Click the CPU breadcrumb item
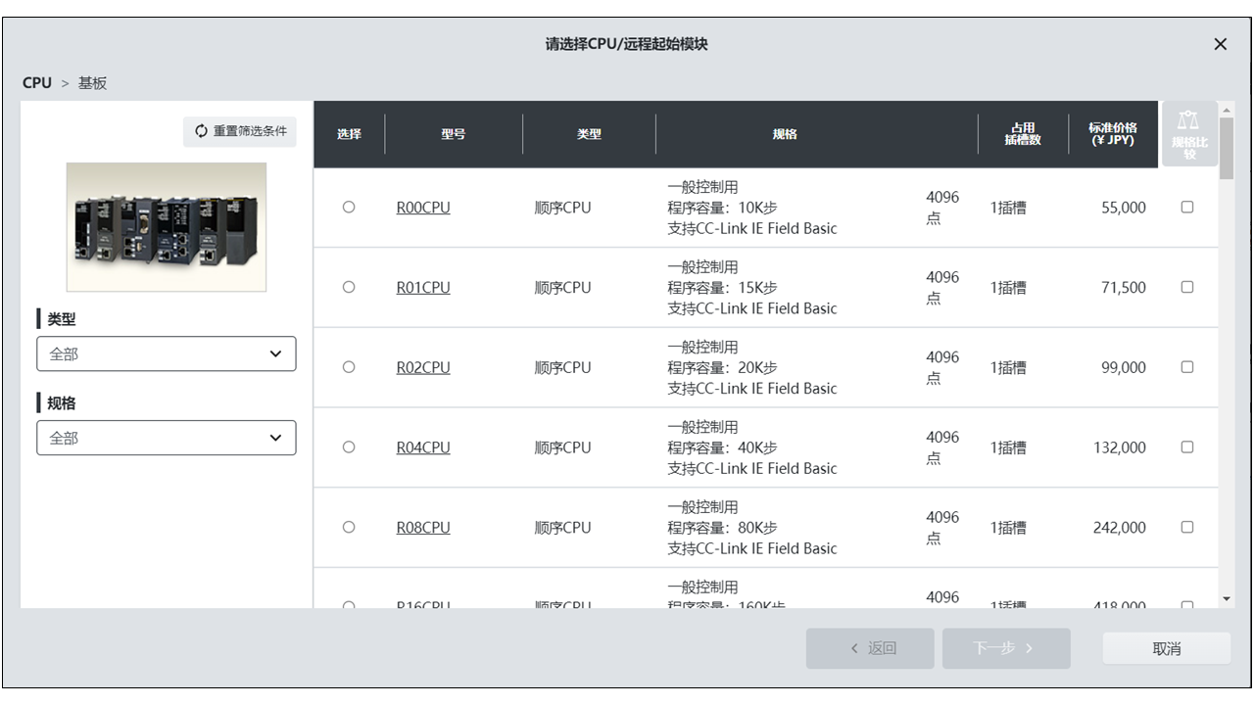 point(37,83)
